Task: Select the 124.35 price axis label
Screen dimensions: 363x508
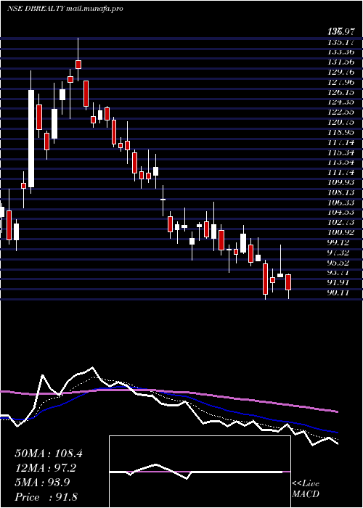Action: [340, 102]
